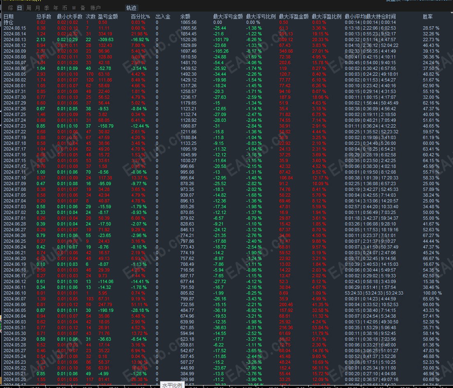Click the 2024.06.12 date cell
This screenshot has height=388, width=453.
pos(15,281)
